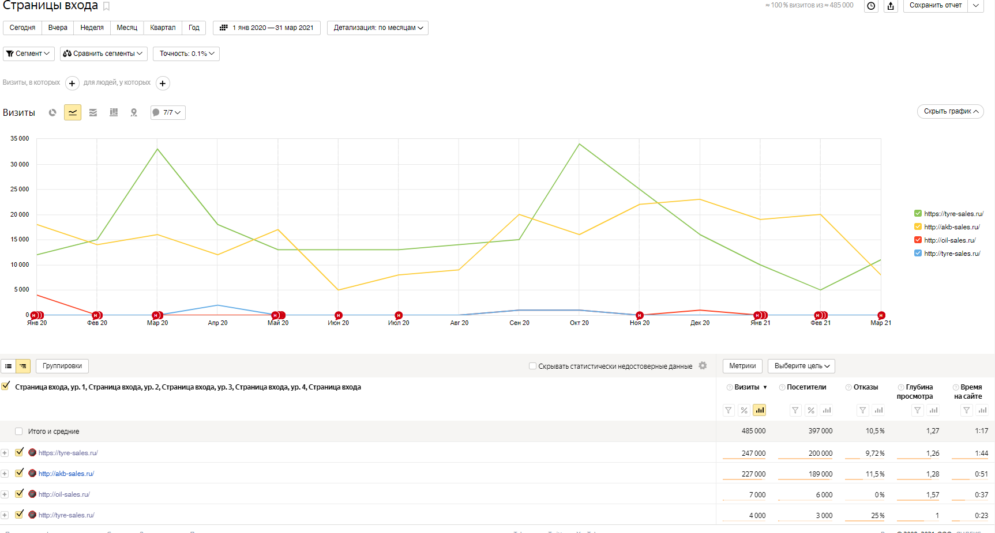Open the arrow beside Сохранить отчет

976,6
